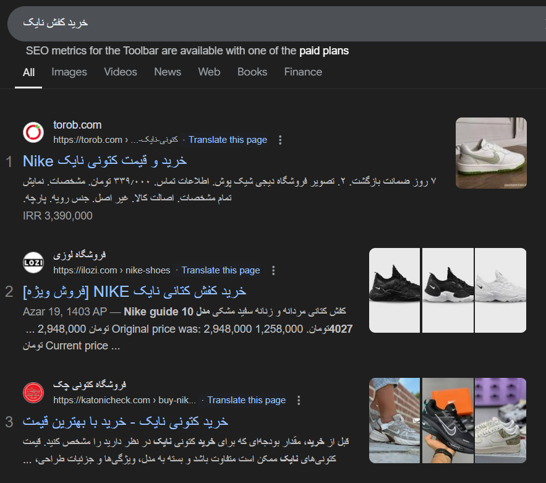Click the Current price text
This screenshot has height=483, width=546.
(x=77, y=346)
